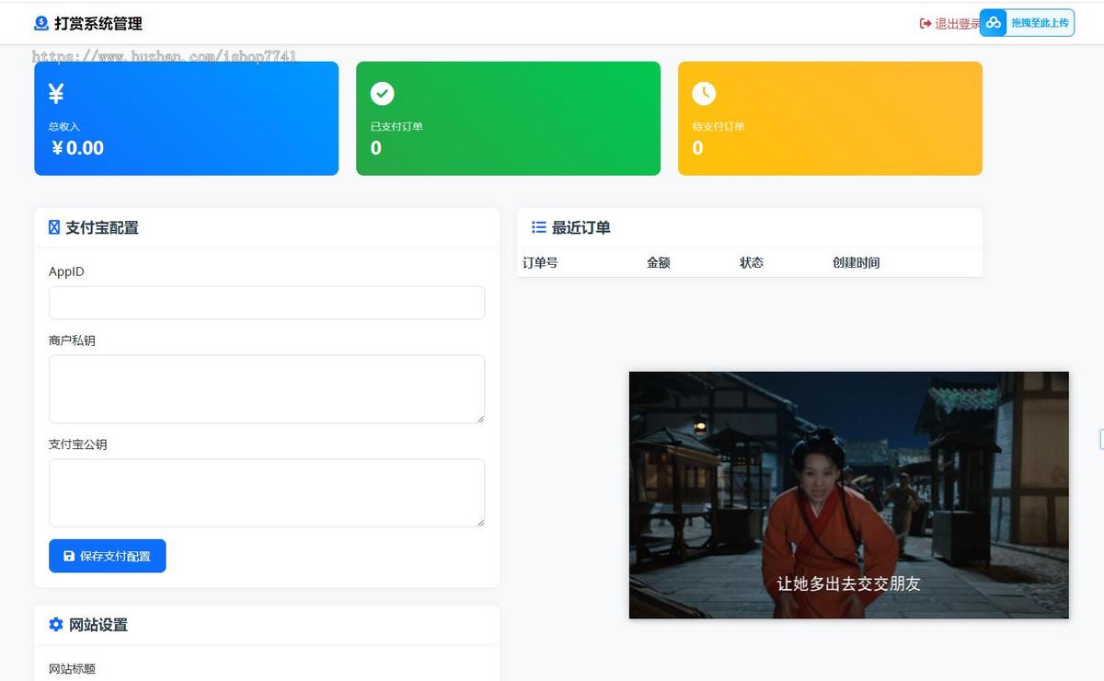Image resolution: width=1104 pixels, height=681 pixels.
Task: Click the 商户私钥 field label
Action: point(72,340)
